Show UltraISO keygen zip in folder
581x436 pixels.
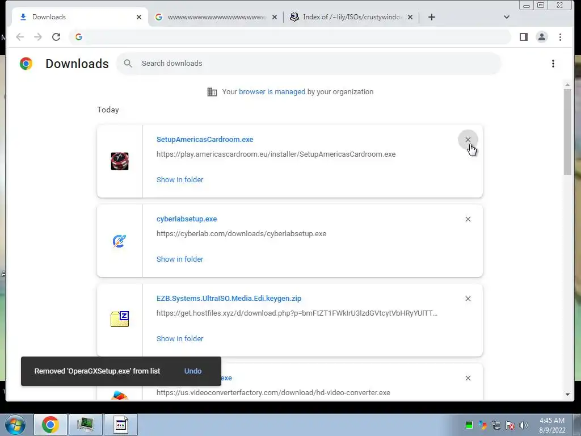pos(180,338)
